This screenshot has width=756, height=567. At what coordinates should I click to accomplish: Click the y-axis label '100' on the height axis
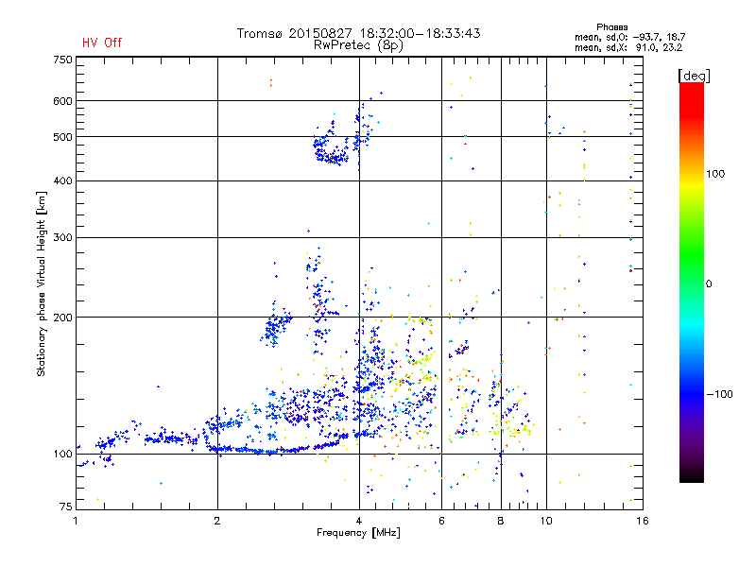tap(62, 455)
